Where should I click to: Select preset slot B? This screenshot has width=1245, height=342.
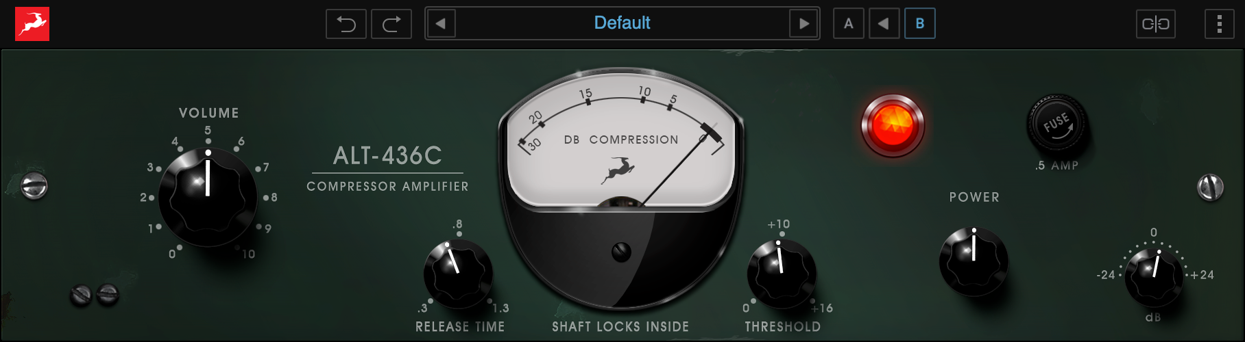(x=920, y=24)
